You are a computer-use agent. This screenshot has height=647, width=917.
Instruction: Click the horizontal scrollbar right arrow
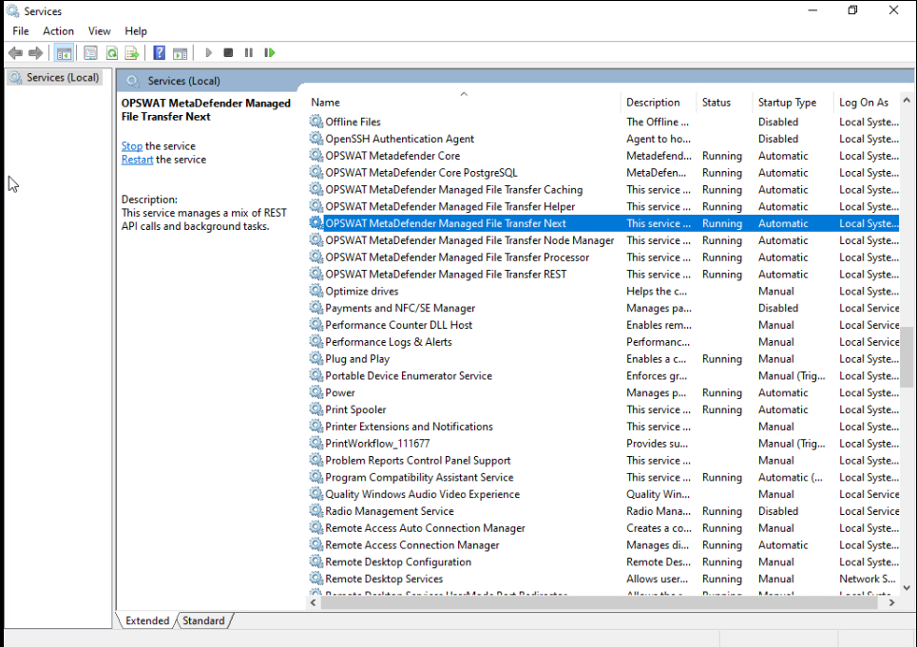pyautogui.click(x=892, y=602)
